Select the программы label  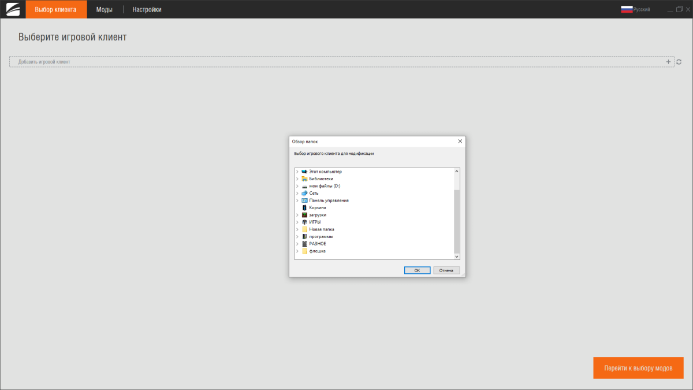click(x=321, y=236)
